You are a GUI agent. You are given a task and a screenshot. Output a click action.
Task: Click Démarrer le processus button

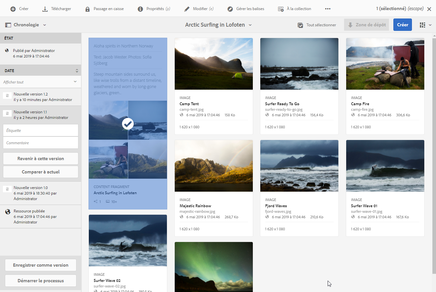pos(41,281)
